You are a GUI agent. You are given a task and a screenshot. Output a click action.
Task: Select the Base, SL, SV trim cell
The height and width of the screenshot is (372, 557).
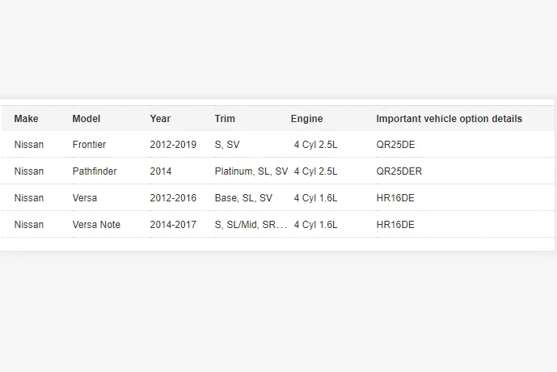243,198
